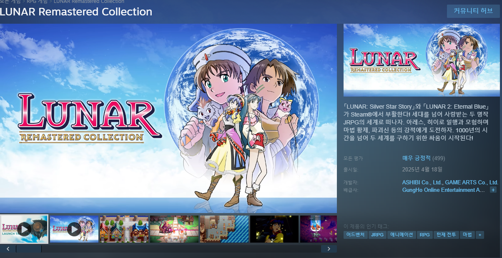The height and width of the screenshot is (258, 502).
Task: Play the second LUNAR trailer thumbnail
Action: pos(74,229)
